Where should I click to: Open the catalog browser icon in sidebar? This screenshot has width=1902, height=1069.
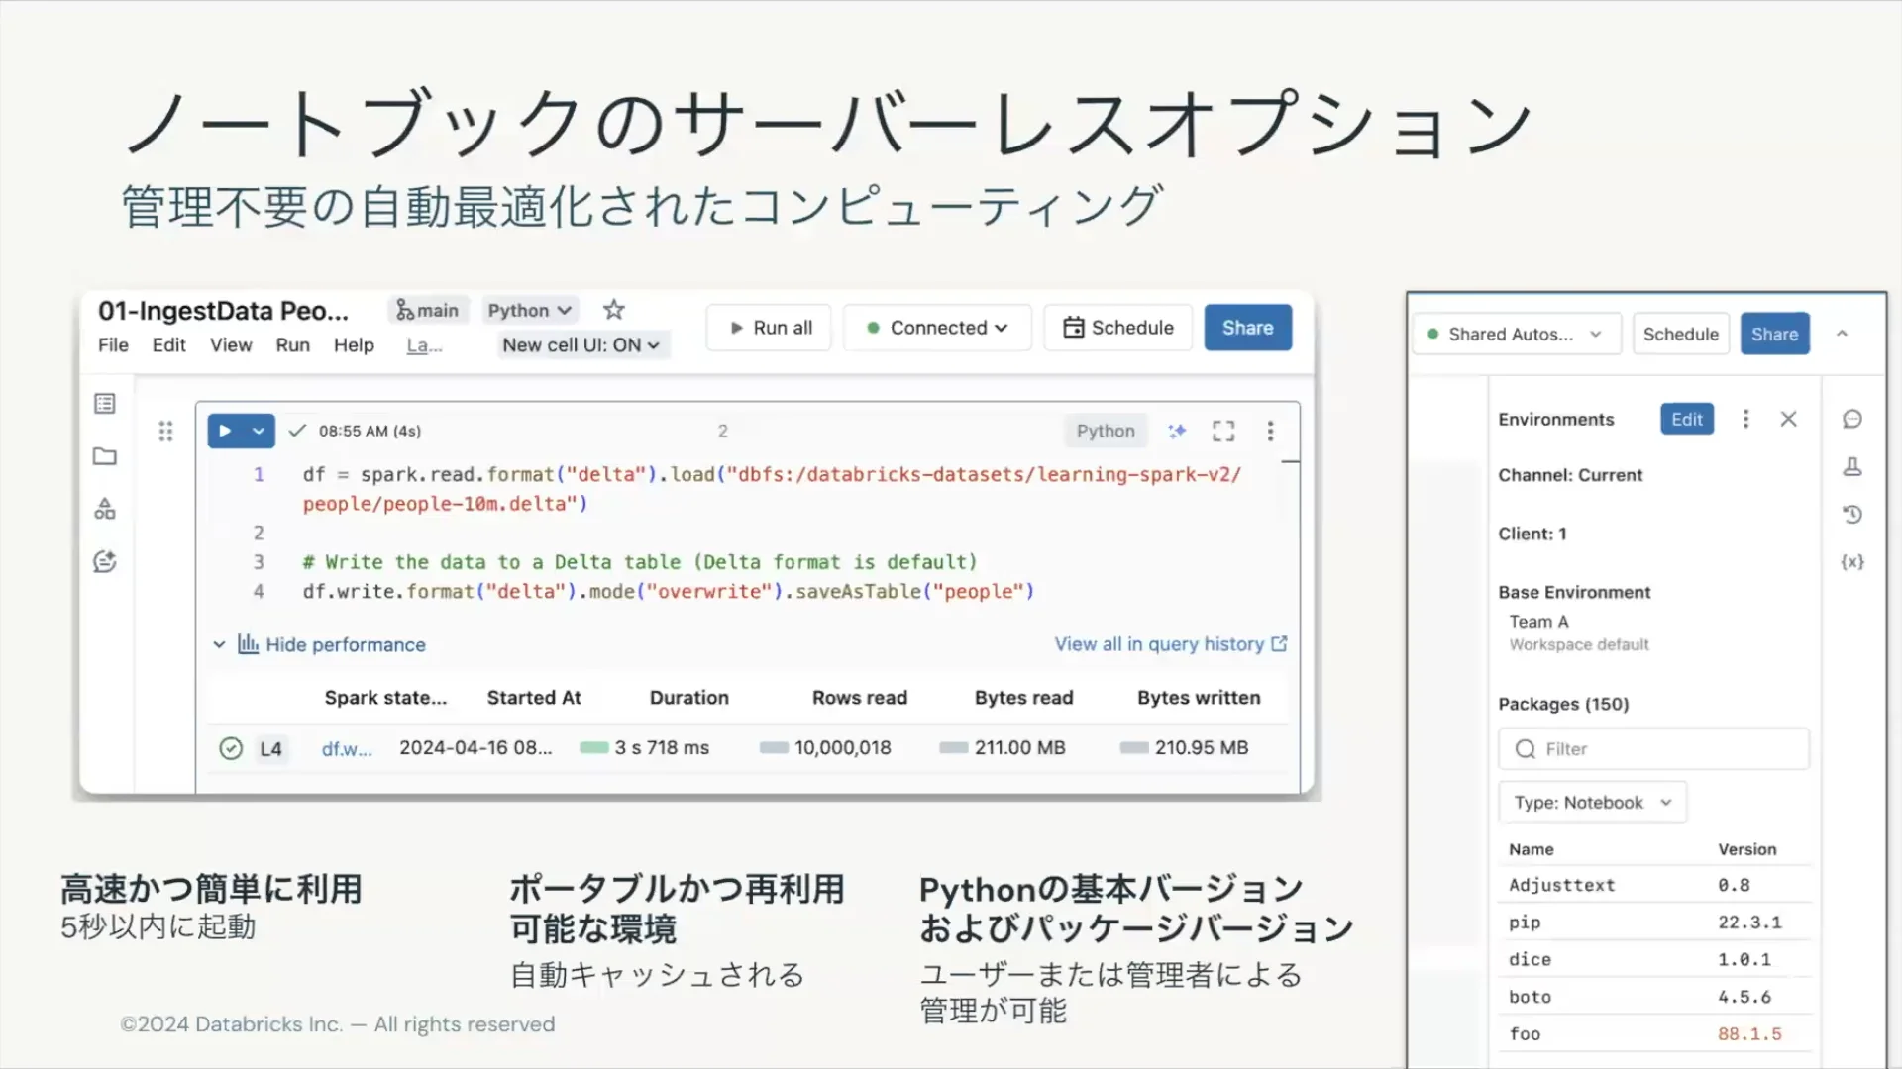click(104, 509)
